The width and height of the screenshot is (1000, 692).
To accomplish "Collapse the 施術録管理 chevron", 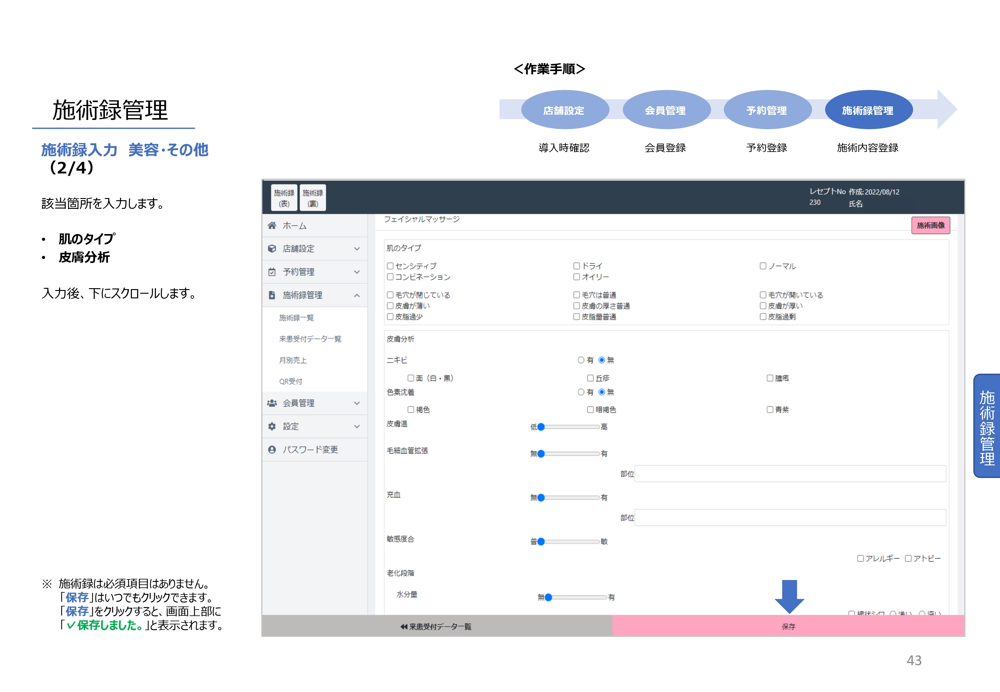I will (x=357, y=295).
